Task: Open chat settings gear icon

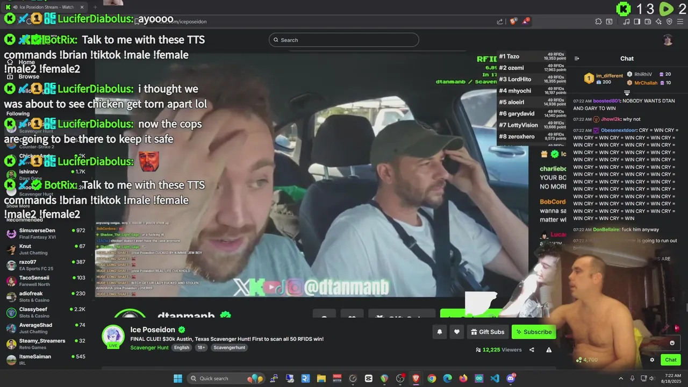Action: point(652,360)
